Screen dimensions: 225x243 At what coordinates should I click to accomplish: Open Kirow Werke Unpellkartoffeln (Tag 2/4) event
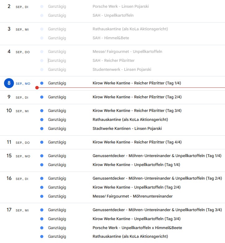click(136, 187)
